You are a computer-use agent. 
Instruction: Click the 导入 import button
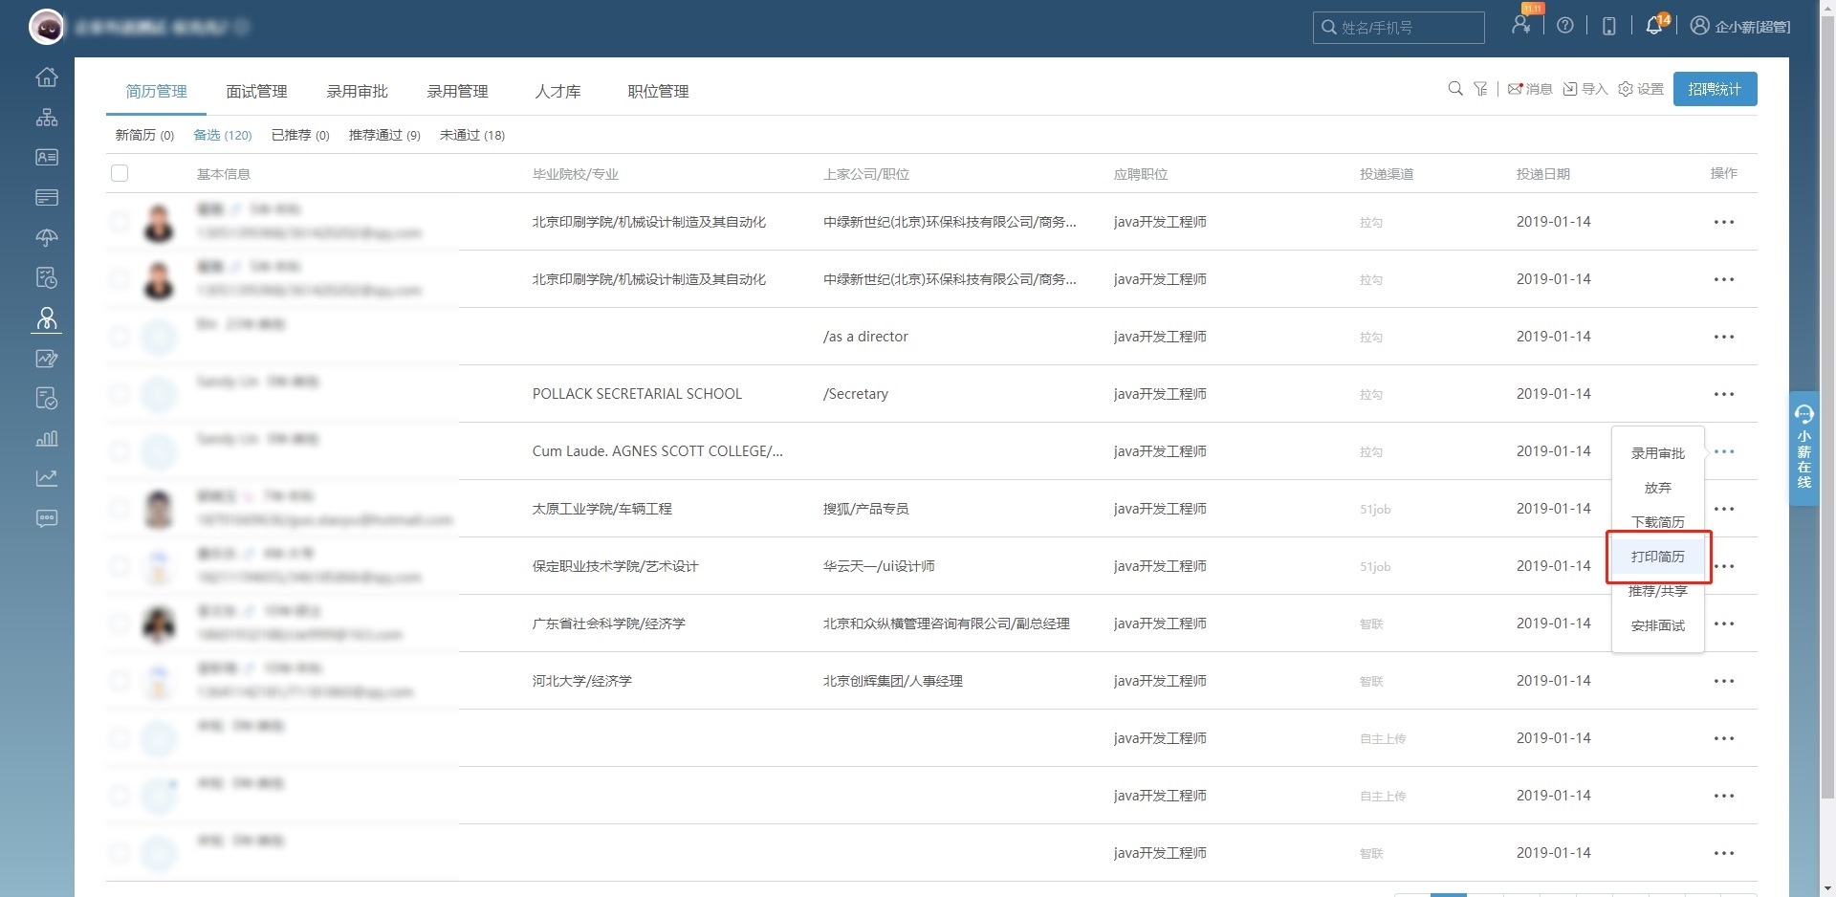[1585, 89]
